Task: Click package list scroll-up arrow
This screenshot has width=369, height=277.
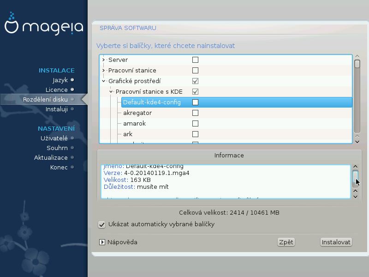Action: pyautogui.click(x=357, y=57)
